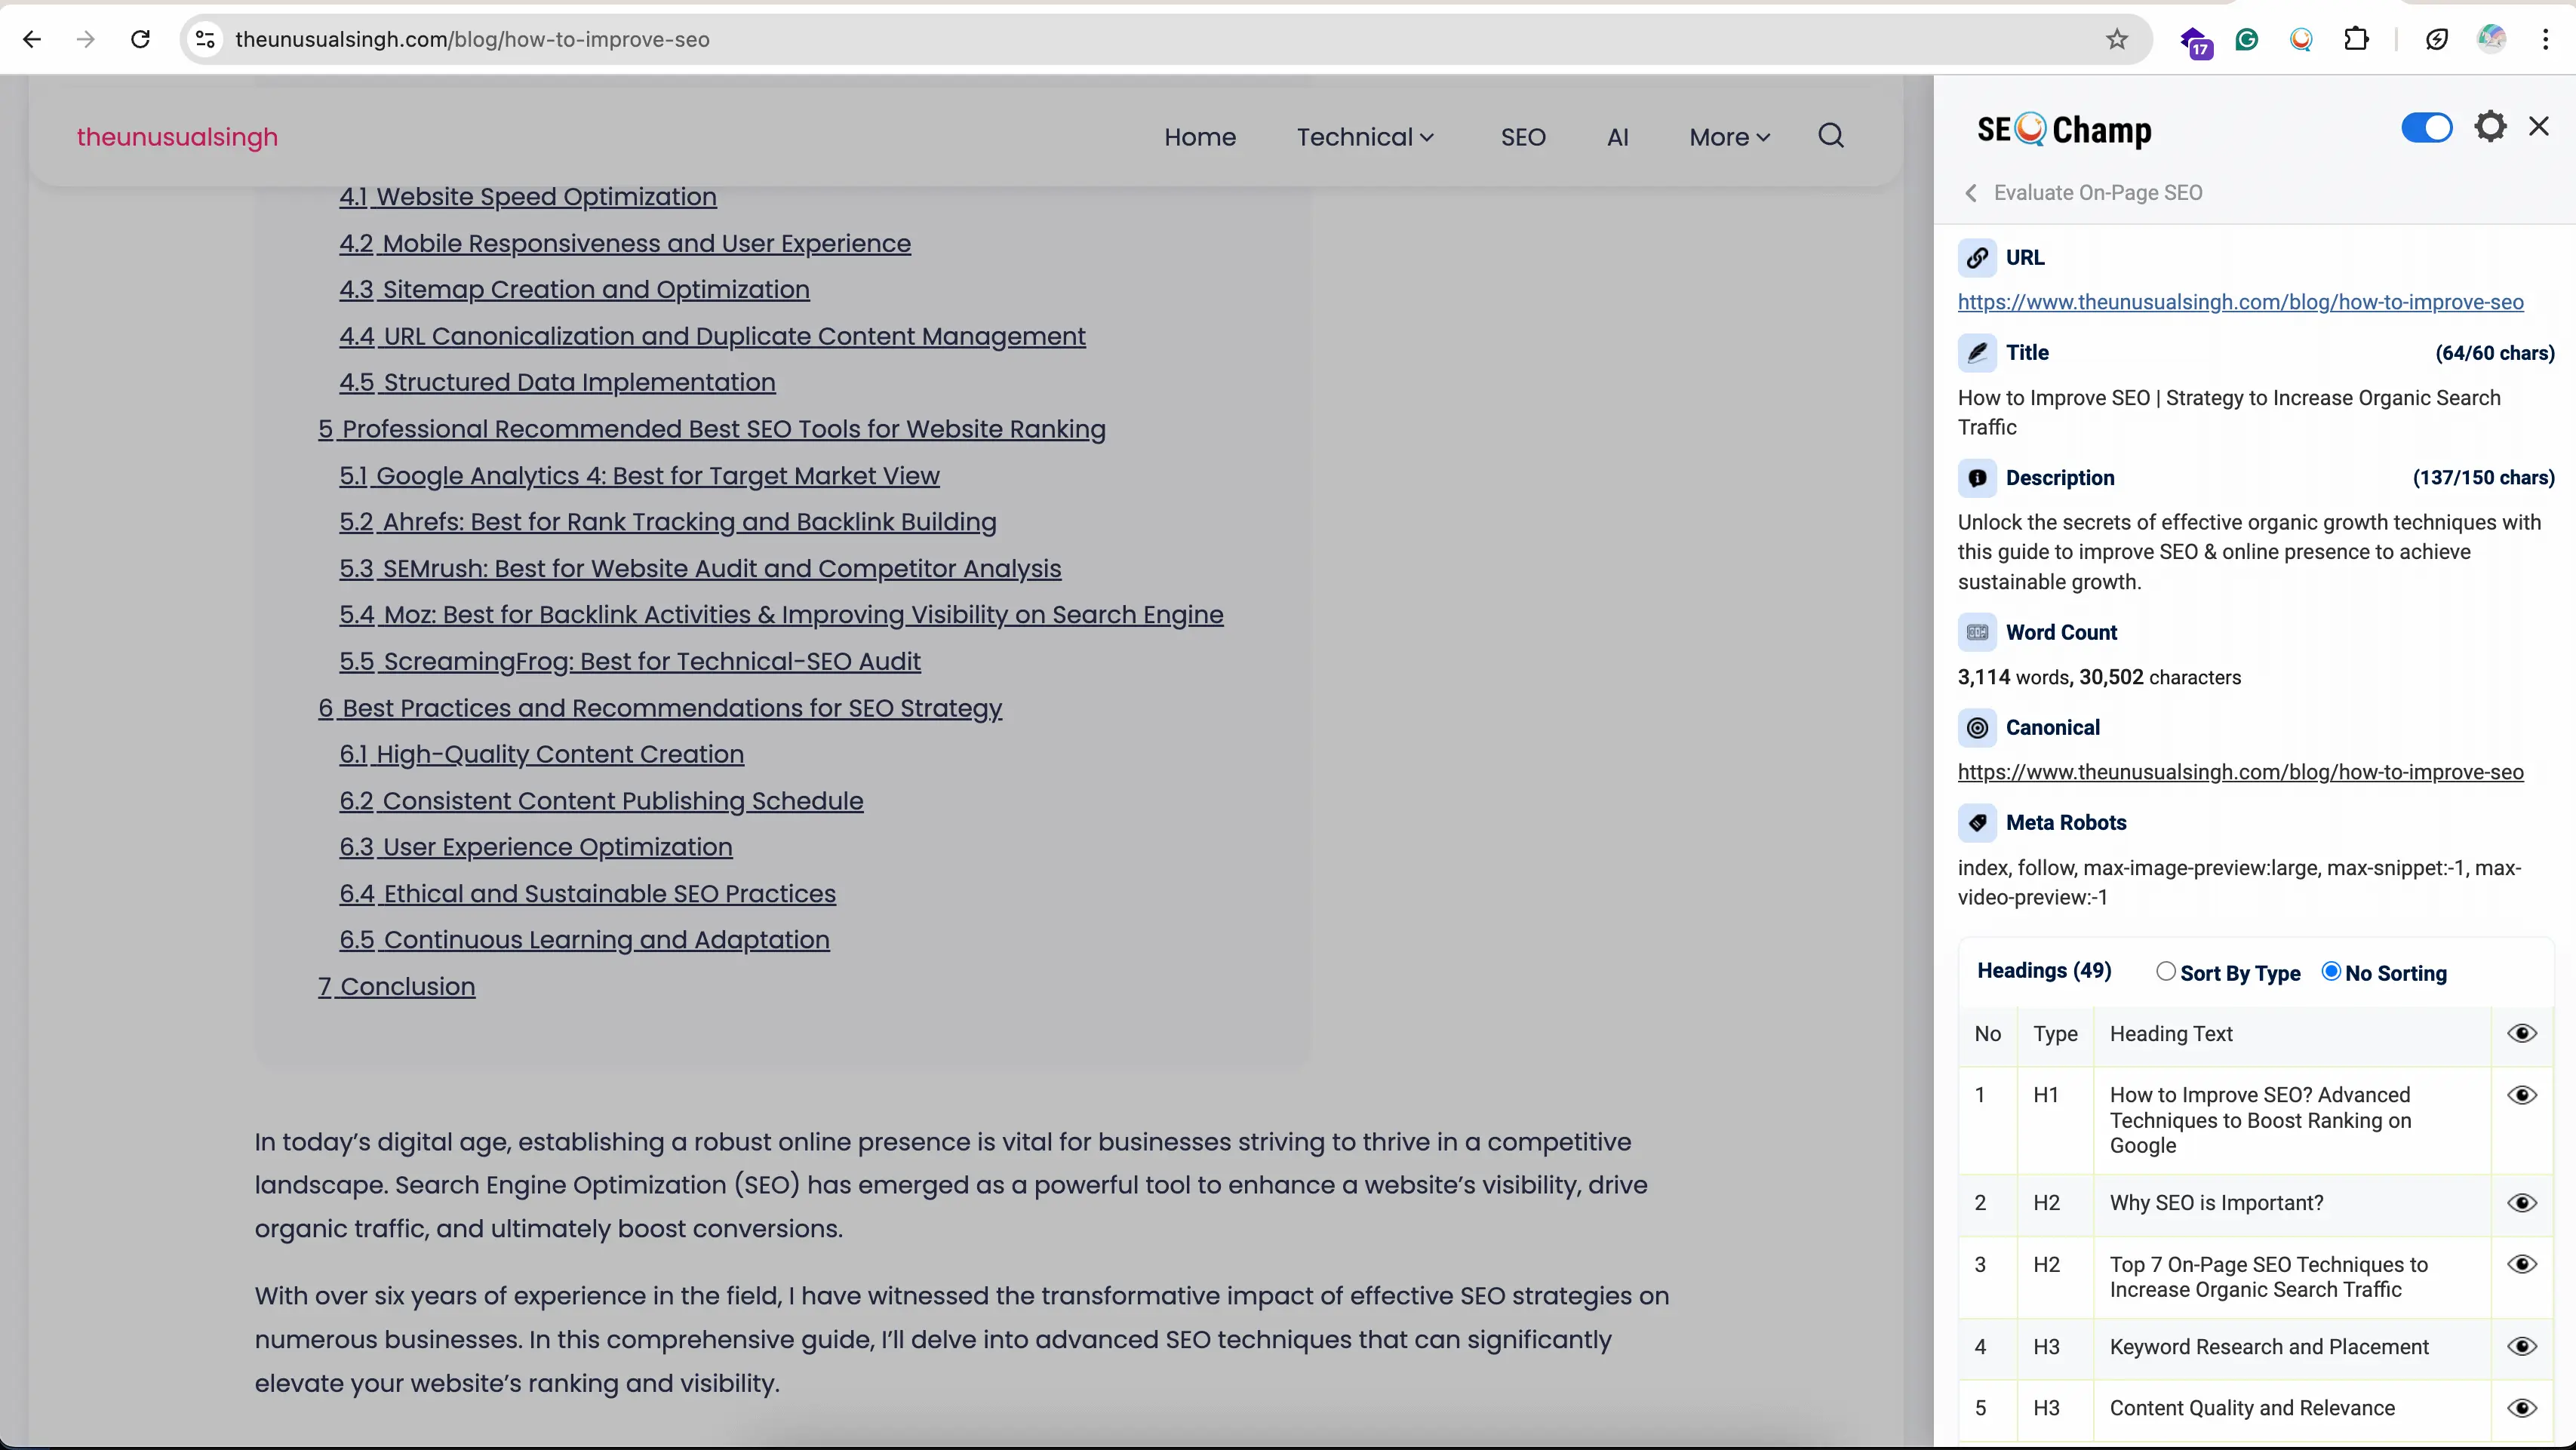Screen dimensions: 2576x1450
Task: Open SEO Champ settings gear
Action: pyautogui.click(x=2490, y=127)
